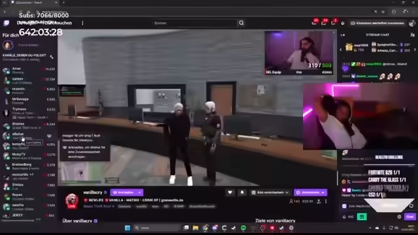Open a new browser tab with plus
Viewport: 418px width, 235px height.
[x=63, y=3]
